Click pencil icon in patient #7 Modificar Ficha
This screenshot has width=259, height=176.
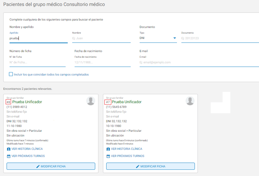[x=138, y=166]
